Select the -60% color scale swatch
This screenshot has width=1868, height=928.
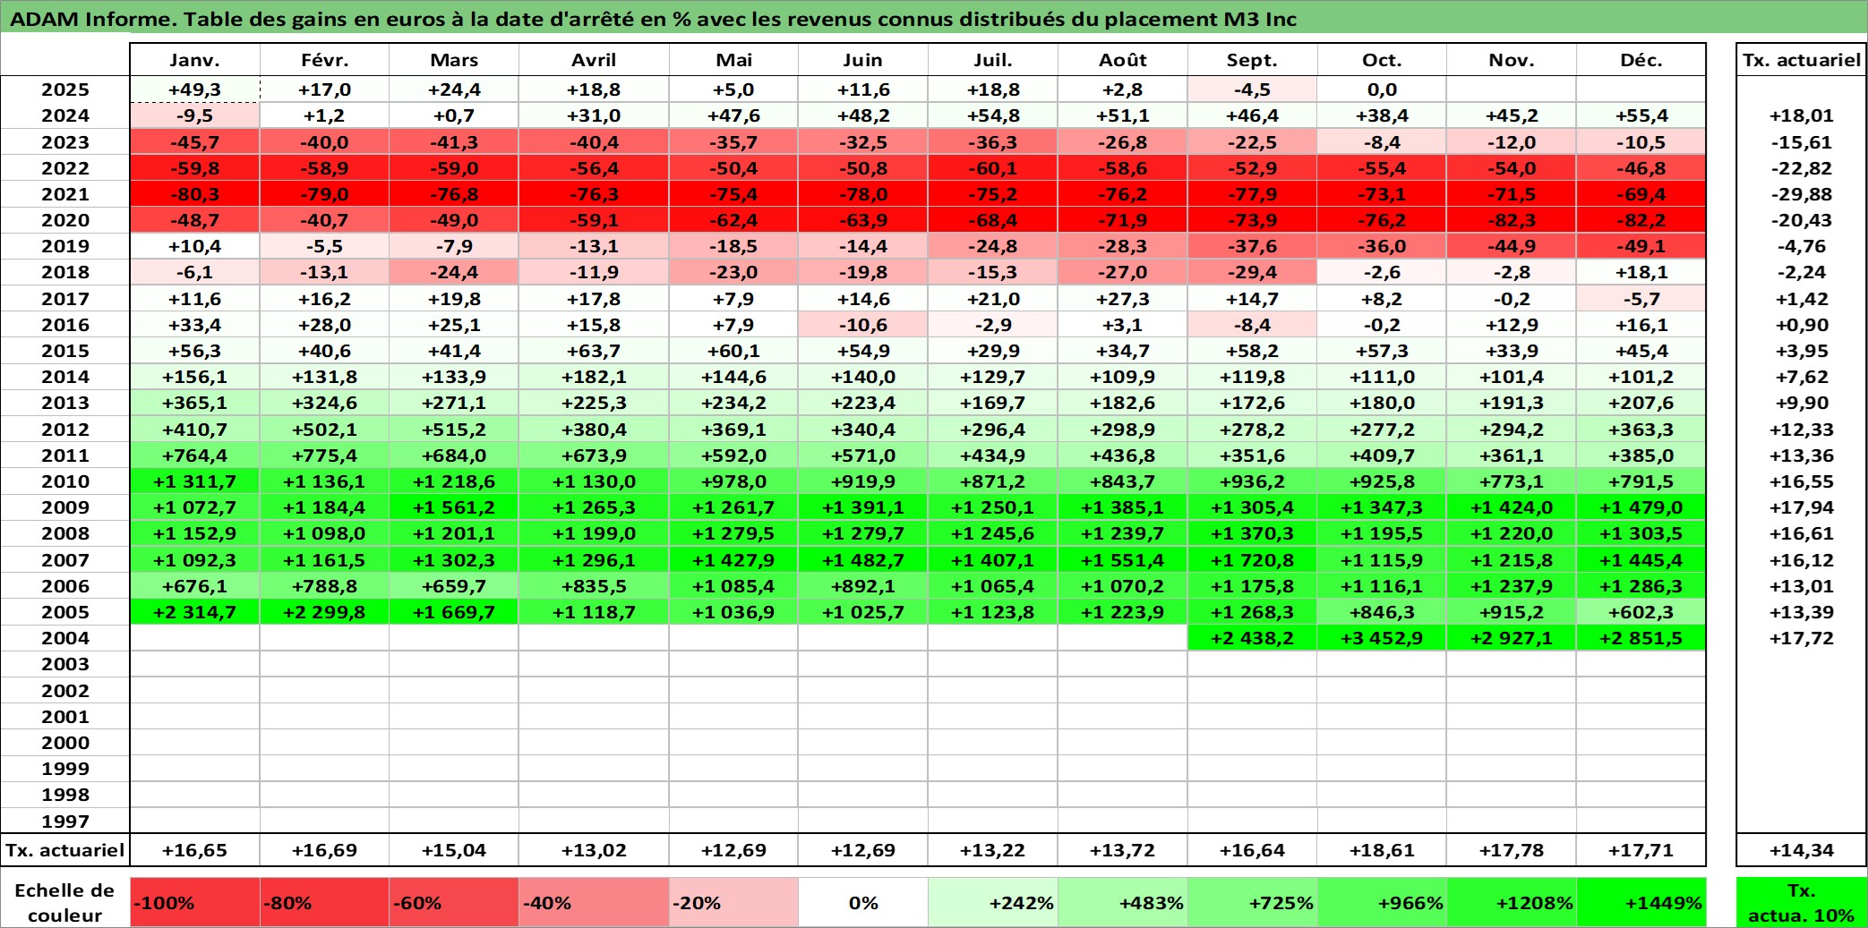pyautogui.click(x=454, y=902)
